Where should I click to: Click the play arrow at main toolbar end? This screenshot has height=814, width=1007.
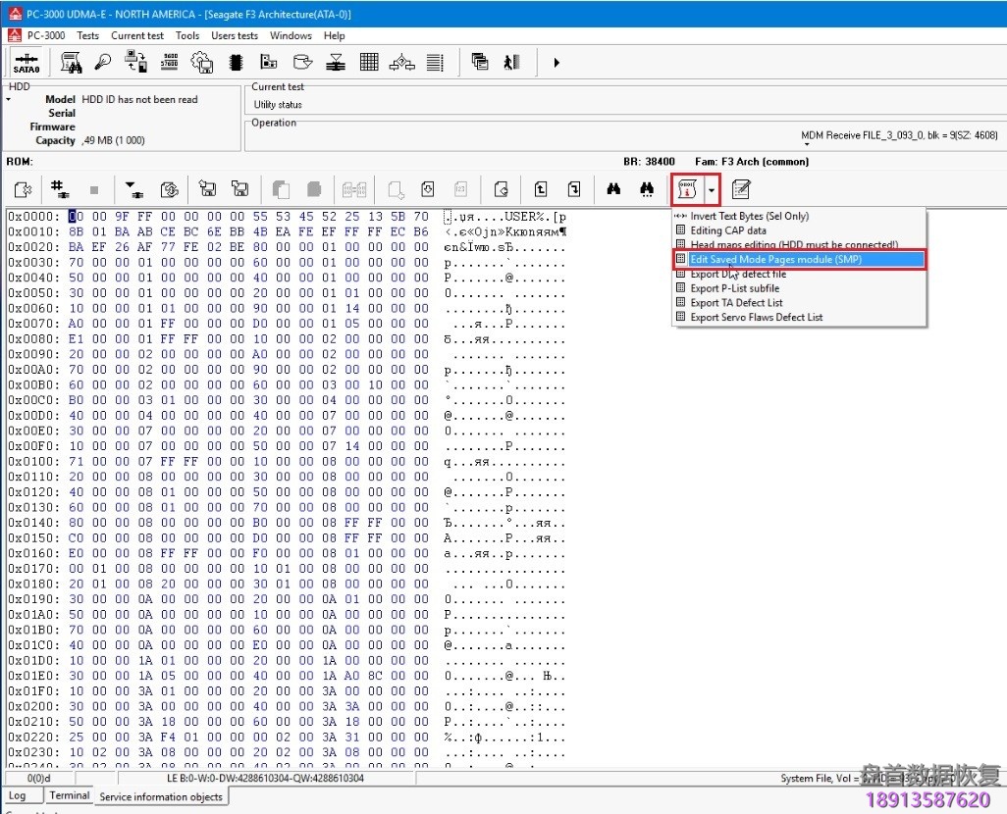[556, 63]
